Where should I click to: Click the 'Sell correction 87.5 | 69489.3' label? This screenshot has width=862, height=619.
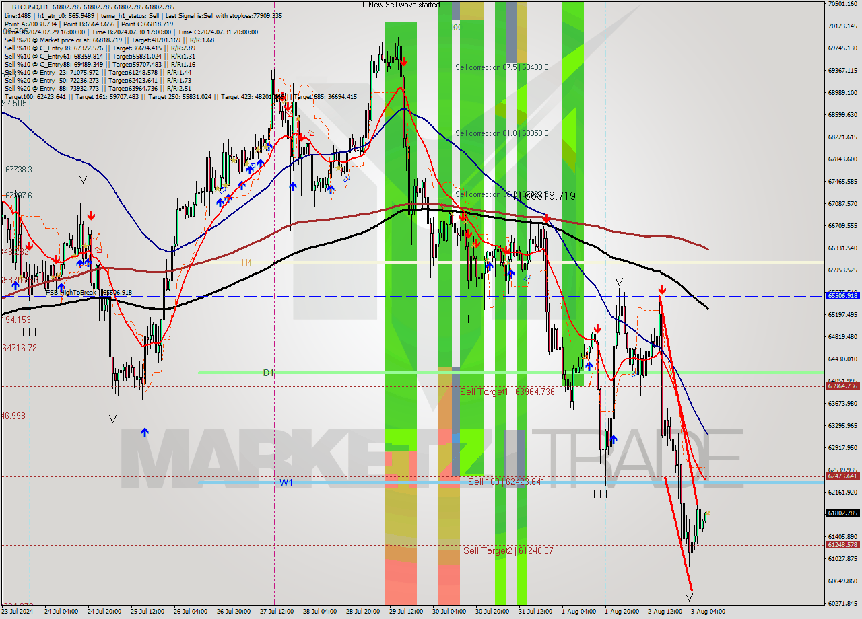(x=502, y=67)
